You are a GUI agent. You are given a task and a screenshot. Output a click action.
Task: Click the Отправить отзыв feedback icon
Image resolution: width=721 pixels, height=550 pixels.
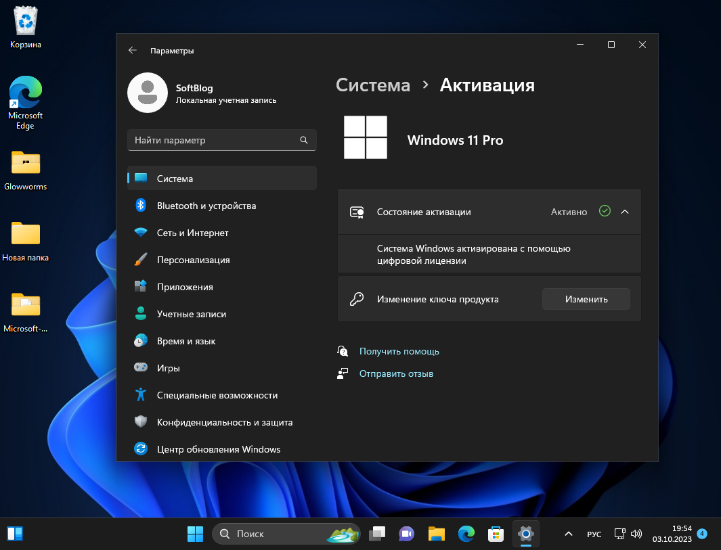(343, 373)
